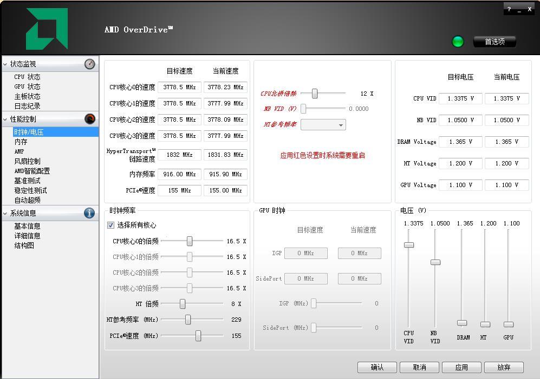Select 主板状态 in the sidebar
This screenshot has width=540, height=379.
coord(27,96)
